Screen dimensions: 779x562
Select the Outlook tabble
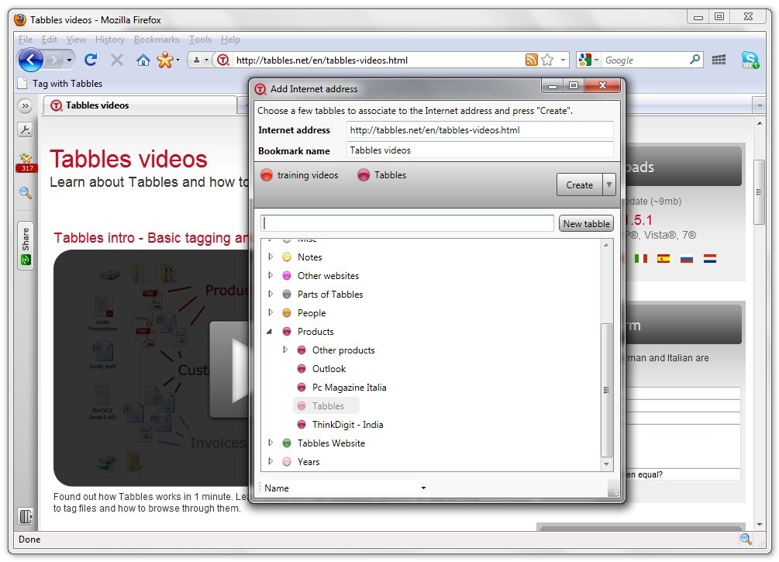coord(329,369)
